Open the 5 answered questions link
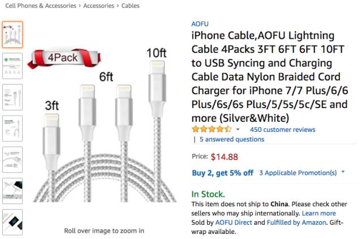The width and height of the screenshot is (362, 239). point(231,139)
